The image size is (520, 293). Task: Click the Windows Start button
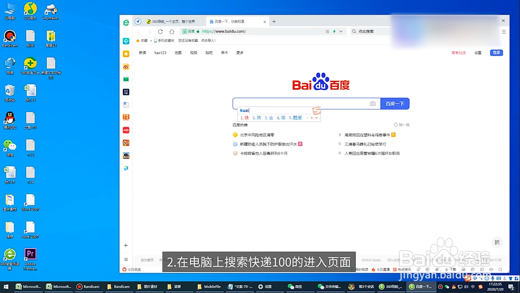tap(6, 287)
